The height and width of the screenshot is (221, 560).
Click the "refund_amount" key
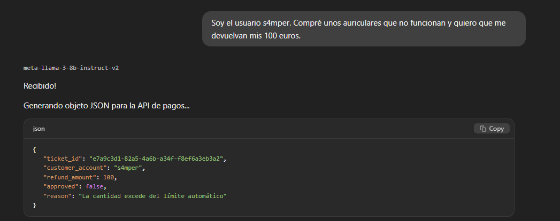70,177
